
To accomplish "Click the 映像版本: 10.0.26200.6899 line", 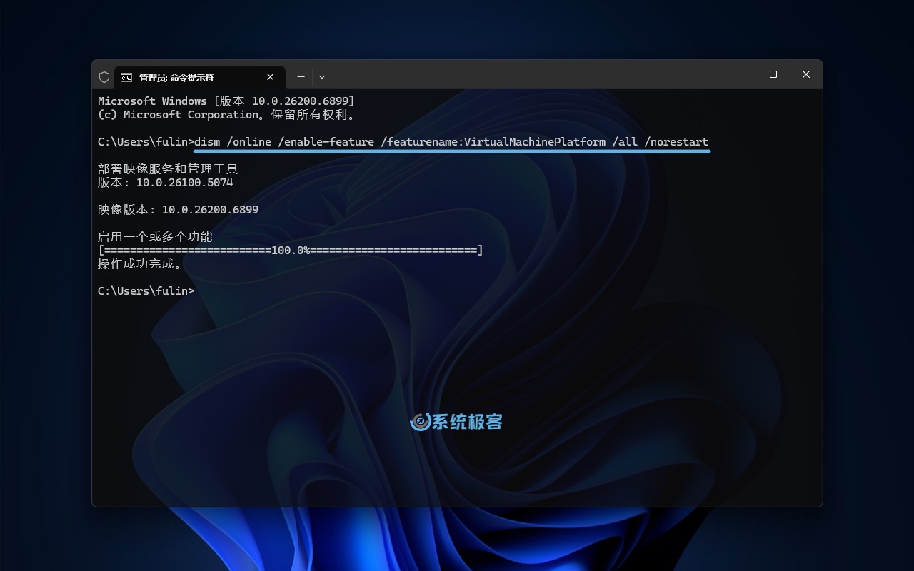I will click(x=178, y=210).
